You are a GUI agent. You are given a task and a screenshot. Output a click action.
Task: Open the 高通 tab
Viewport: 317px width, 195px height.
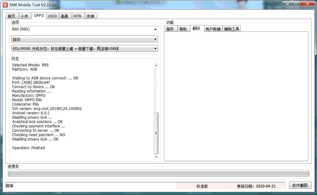[x=65, y=16]
